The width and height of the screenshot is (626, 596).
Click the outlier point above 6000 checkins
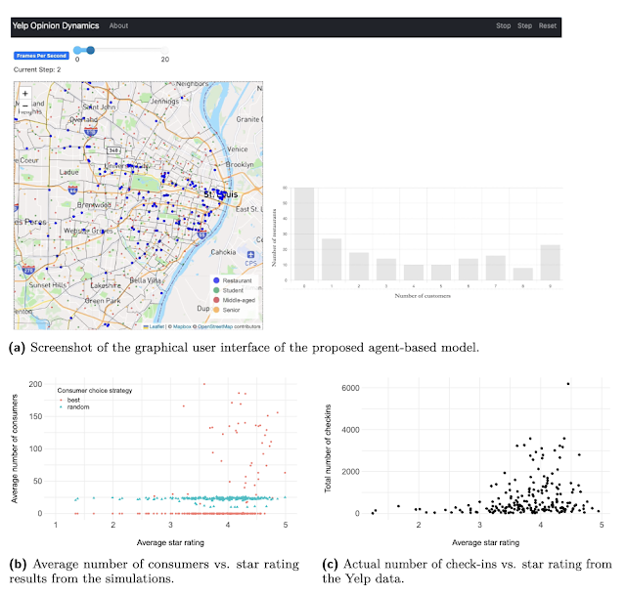(x=568, y=384)
